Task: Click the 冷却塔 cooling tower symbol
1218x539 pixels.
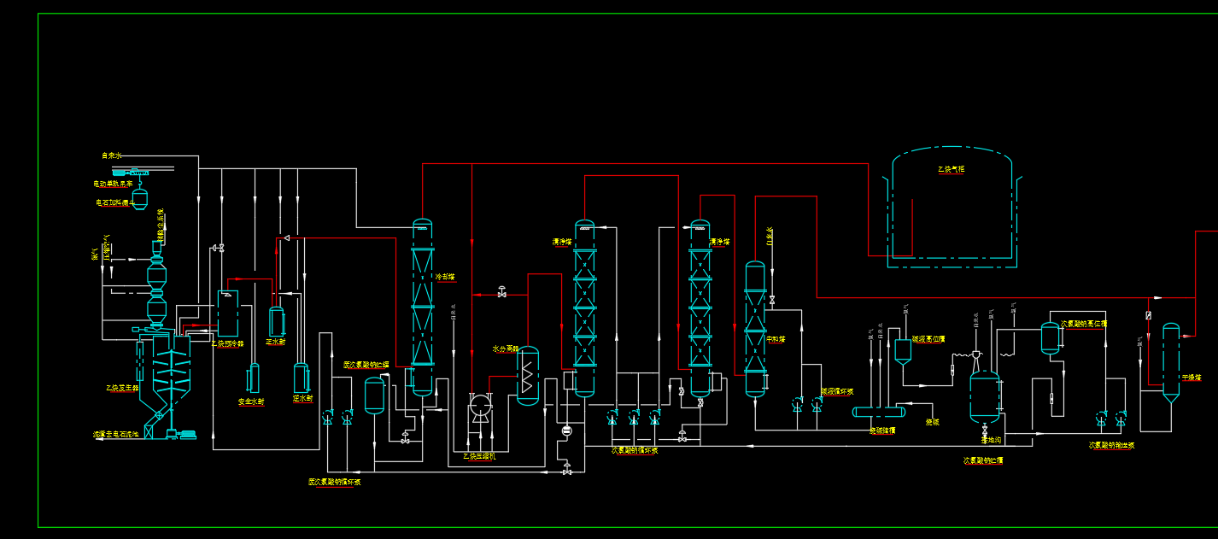Action: [x=423, y=308]
